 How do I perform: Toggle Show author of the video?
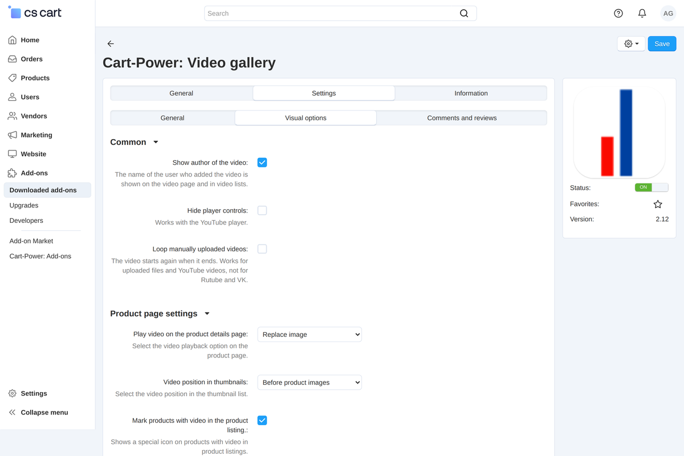tap(262, 162)
